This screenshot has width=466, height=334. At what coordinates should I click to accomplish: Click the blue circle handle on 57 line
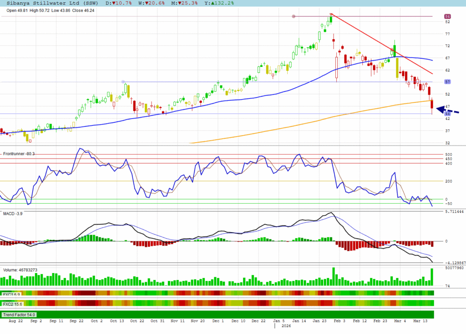(x=123, y=82)
